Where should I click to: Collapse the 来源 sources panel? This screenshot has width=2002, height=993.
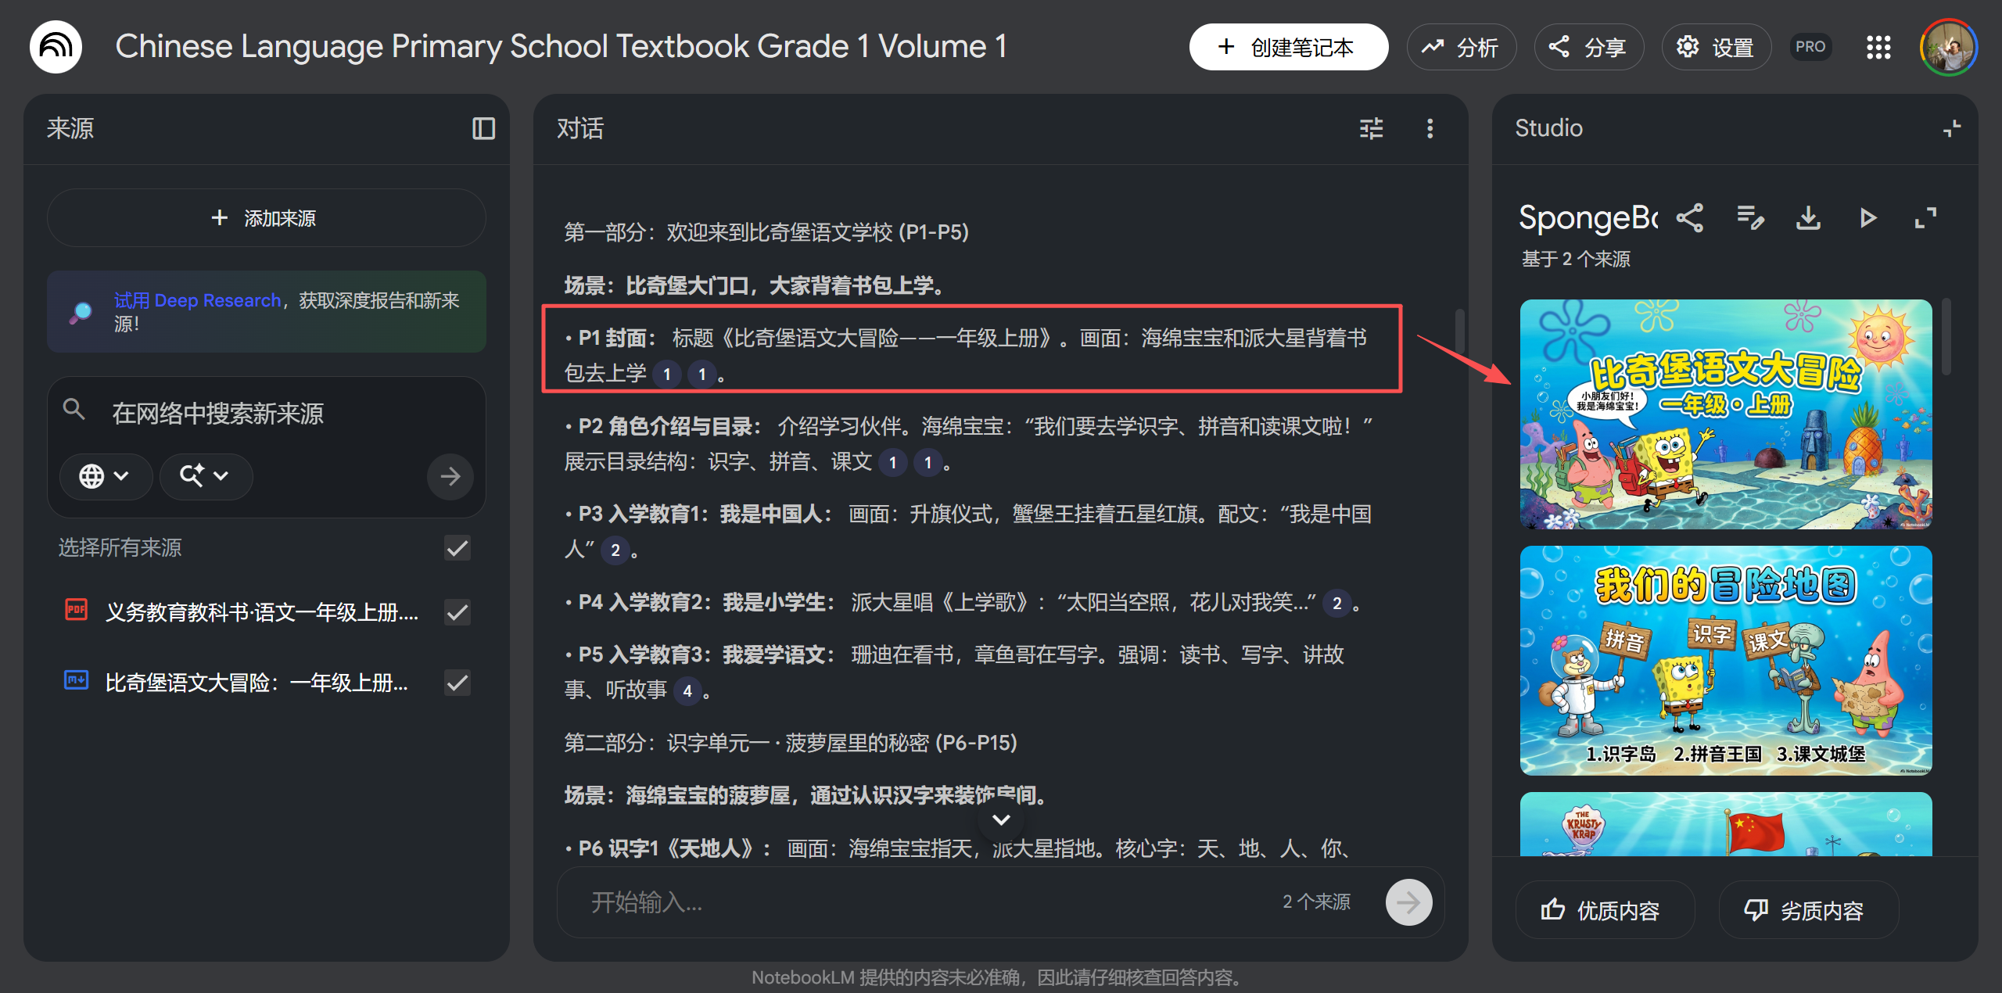pyautogui.click(x=483, y=128)
